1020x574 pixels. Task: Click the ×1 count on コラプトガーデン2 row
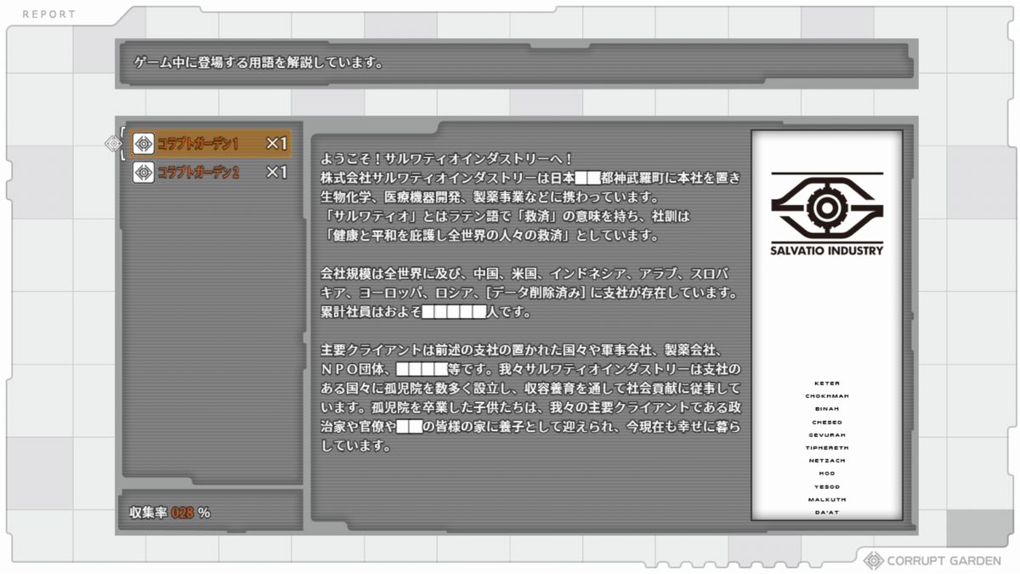(276, 173)
